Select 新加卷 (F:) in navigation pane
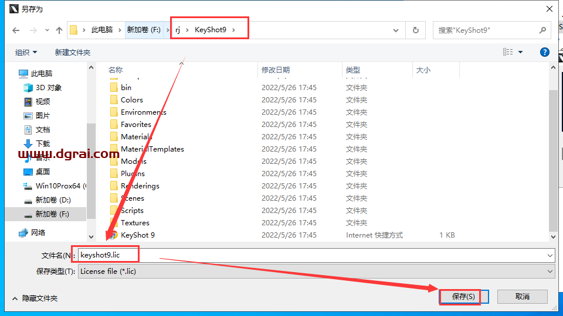This screenshot has width=563, height=316. tap(46, 214)
